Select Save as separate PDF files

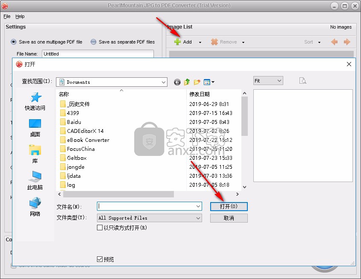pyautogui.click(x=93, y=42)
